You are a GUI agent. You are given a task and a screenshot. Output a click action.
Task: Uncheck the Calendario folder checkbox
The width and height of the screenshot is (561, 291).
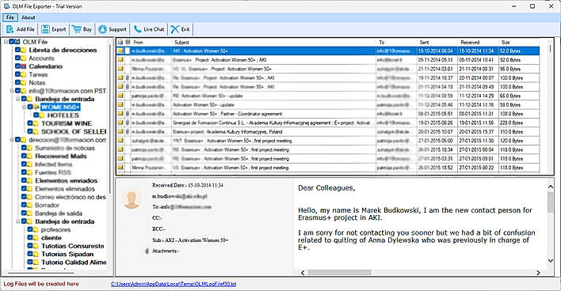click(x=17, y=66)
